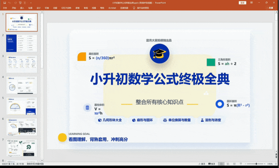Screen dimensions: 279x168
Task: Select the formula S = (n/360)πr²
Action: tap(102, 58)
